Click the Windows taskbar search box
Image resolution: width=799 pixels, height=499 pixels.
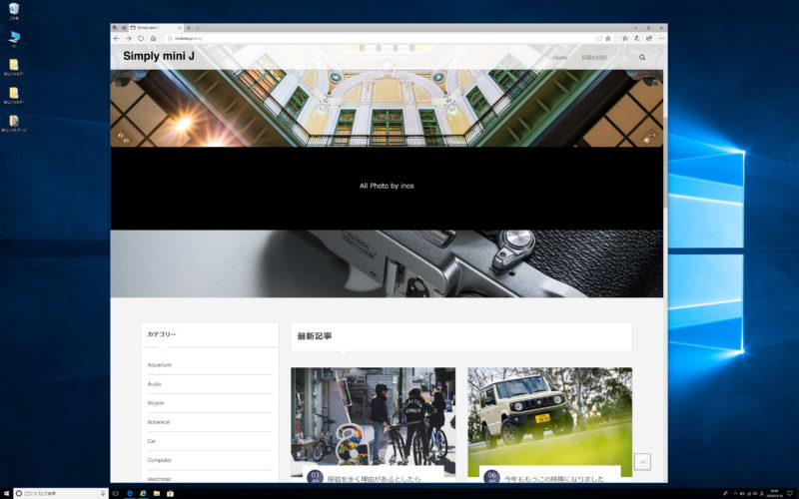click(x=60, y=493)
